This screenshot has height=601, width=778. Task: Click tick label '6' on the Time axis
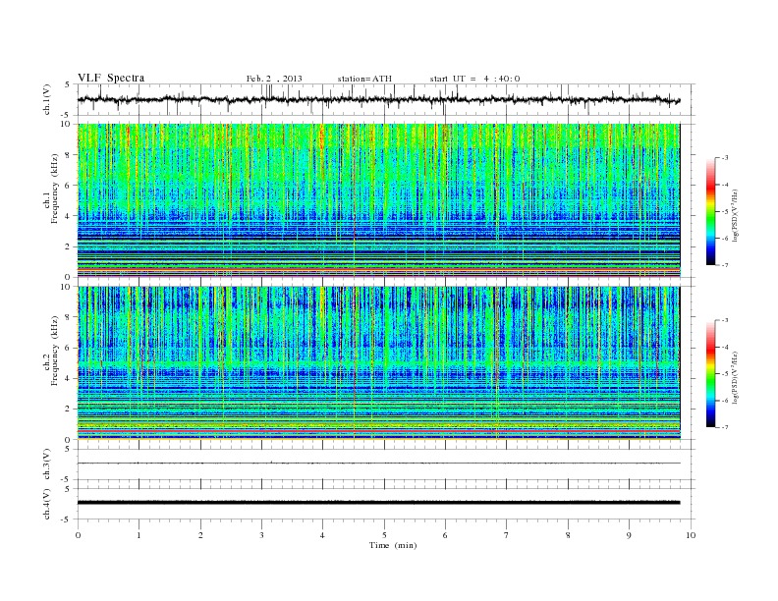(445, 535)
